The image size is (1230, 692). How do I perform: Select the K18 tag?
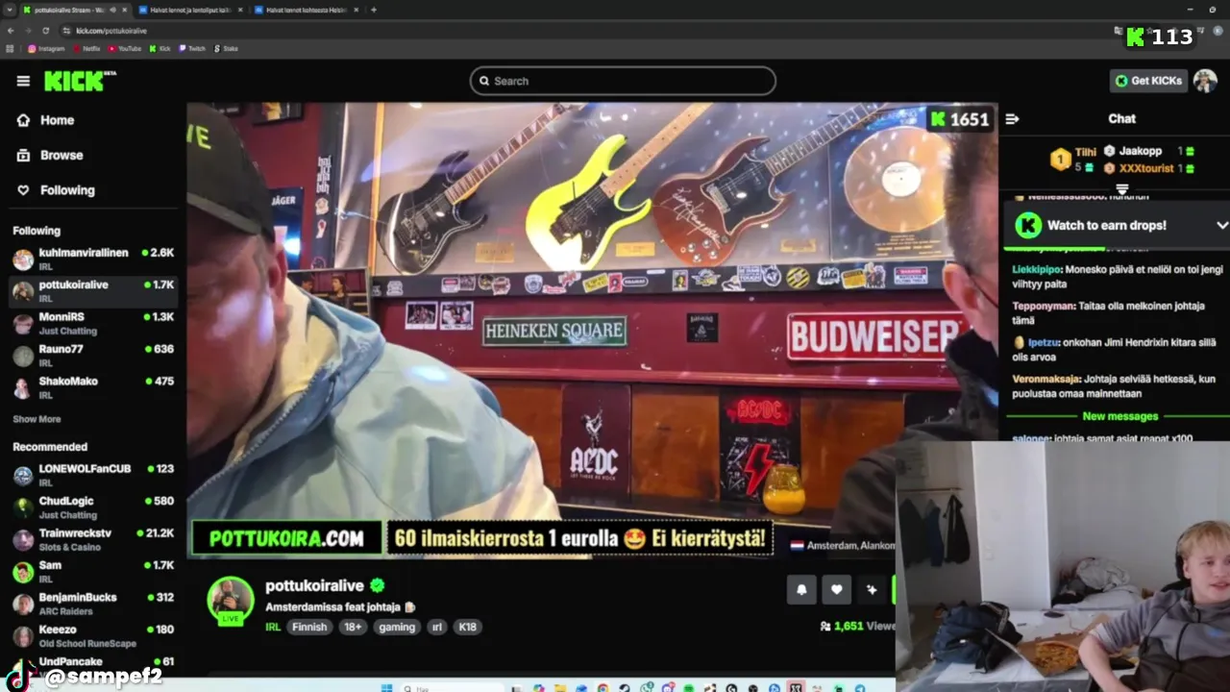click(x=468, y=627)
